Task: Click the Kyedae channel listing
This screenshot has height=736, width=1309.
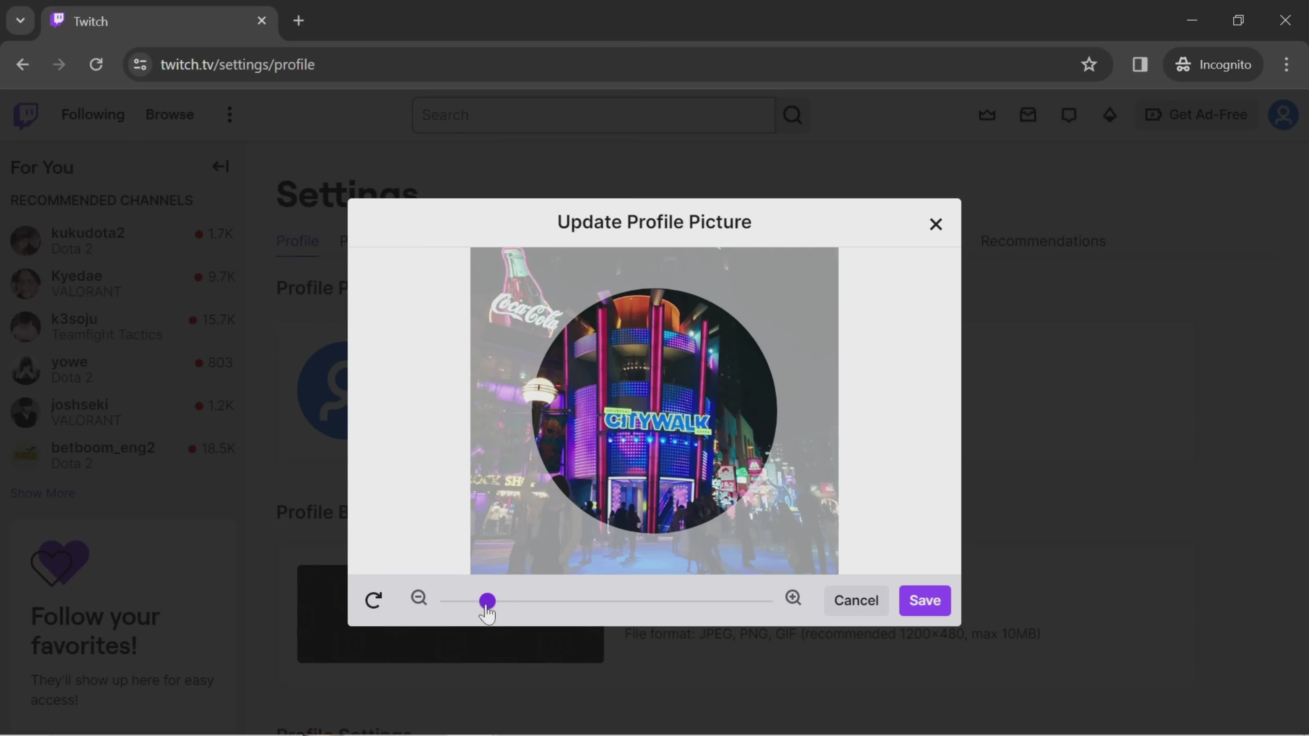Action: point(121,283)
